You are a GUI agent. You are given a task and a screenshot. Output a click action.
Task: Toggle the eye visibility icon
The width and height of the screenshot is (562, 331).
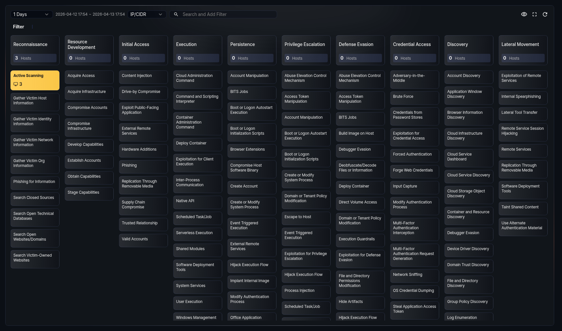[524, 14]
